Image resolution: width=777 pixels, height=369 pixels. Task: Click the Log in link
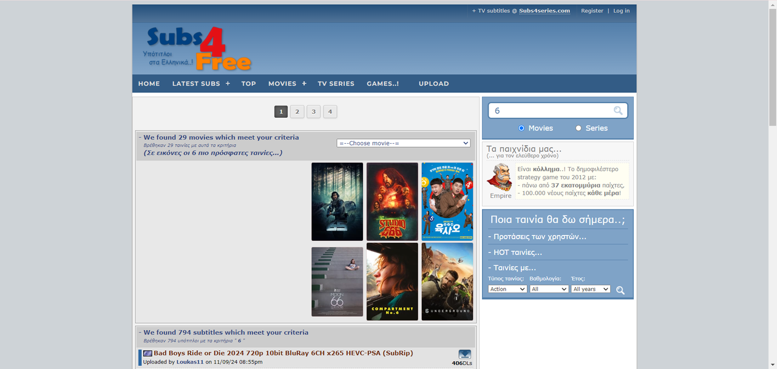click(622, 11)
